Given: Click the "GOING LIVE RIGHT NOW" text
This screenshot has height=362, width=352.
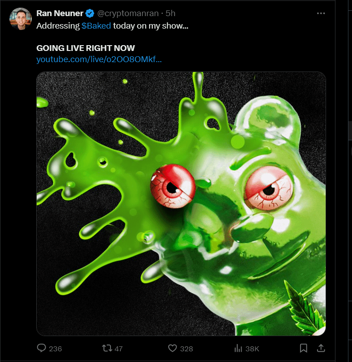Looking at the screenshot, I should (x=85, y=48).
